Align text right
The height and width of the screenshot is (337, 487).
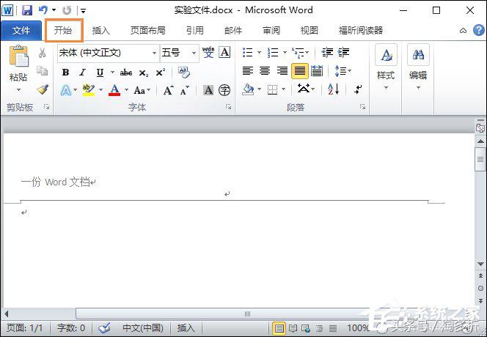[x=282, y=71]
